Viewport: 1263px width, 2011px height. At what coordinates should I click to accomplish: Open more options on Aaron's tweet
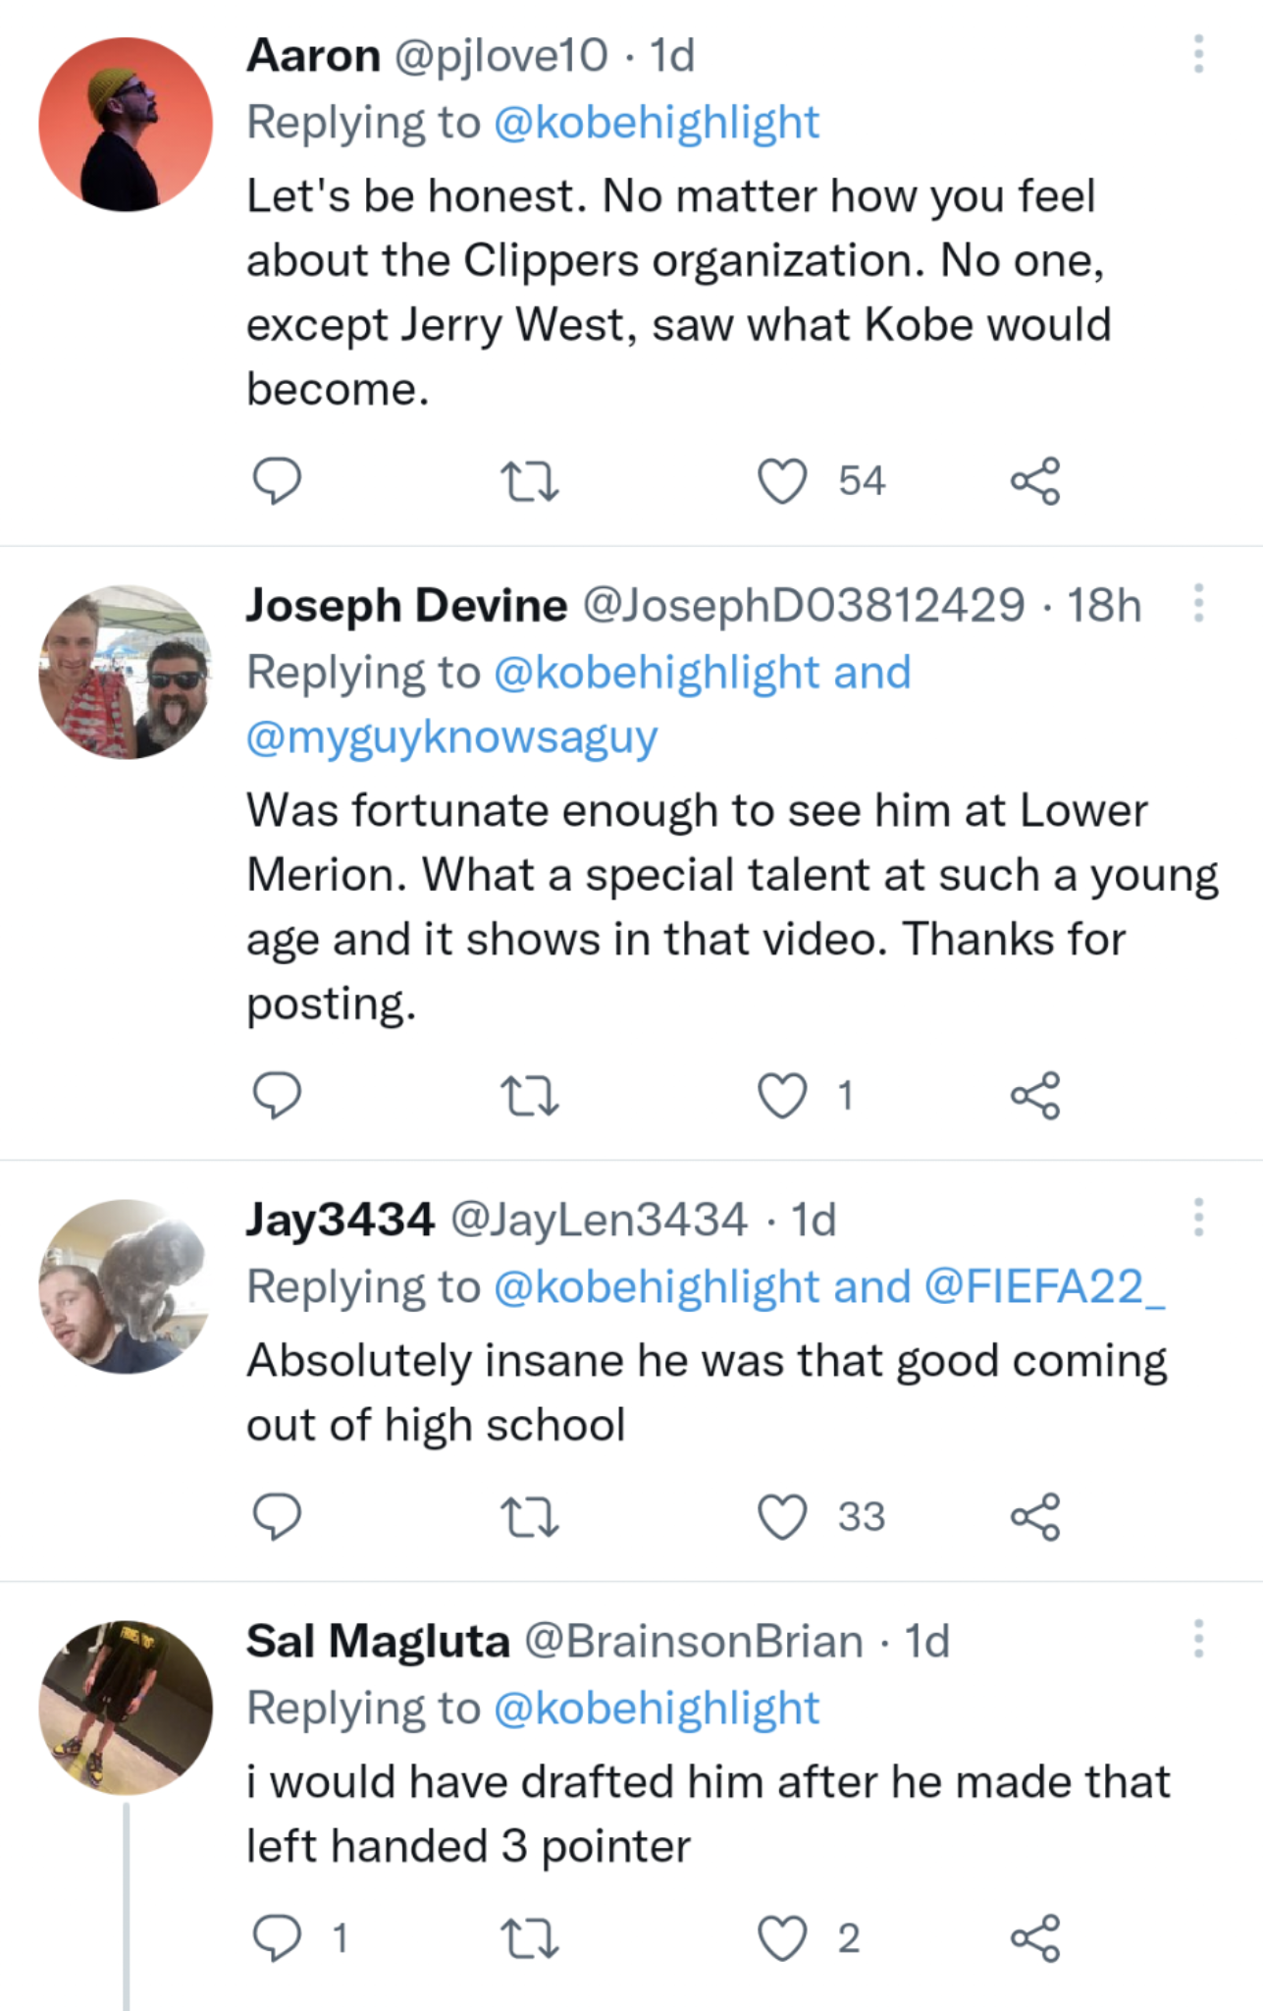[1198, 54]
